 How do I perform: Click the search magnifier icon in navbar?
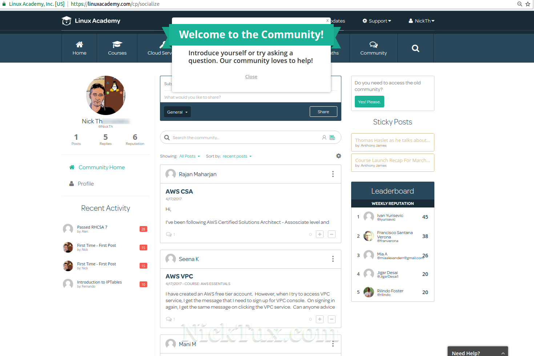pyautogui.click(x=415, y=48)
